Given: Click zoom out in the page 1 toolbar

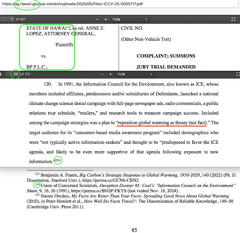Looking at the screenshot, I should 97,19.
